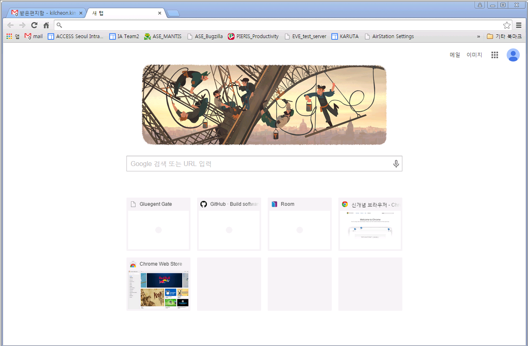Image resolution: width=528 pixels, height=346 pixels.
Task: Close the 새 탭 tab
Action: 160,13
